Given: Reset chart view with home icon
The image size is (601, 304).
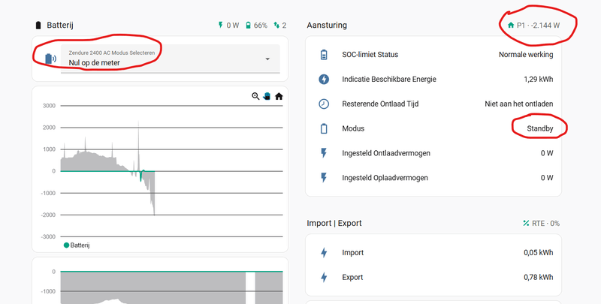Looking at the screenshot, I should [x=279, y=96].
